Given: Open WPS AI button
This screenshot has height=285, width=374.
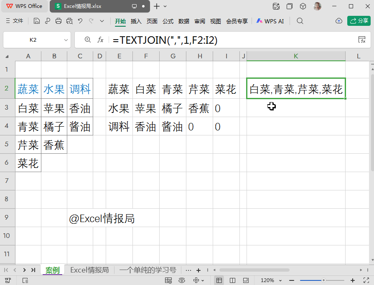Looking at the screenshot, I should (270, 21).
